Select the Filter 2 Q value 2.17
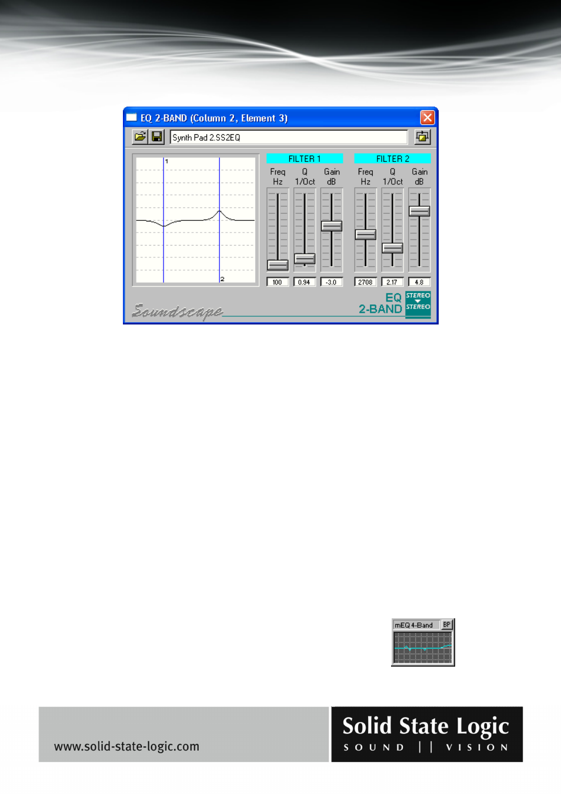 point(392,282)
